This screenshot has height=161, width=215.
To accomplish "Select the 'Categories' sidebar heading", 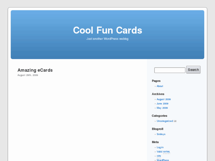I will (159, 116).
